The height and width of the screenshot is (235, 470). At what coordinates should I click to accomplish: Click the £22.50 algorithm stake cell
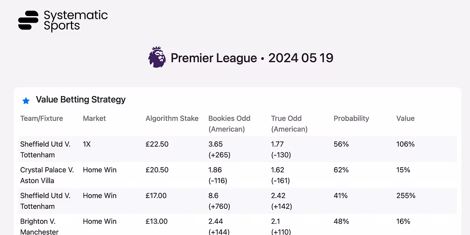157,144
